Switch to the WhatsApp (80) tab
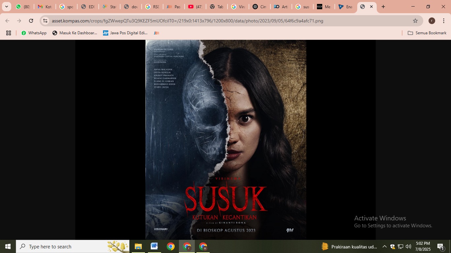The image size is (451, 253). pos(23,7)
